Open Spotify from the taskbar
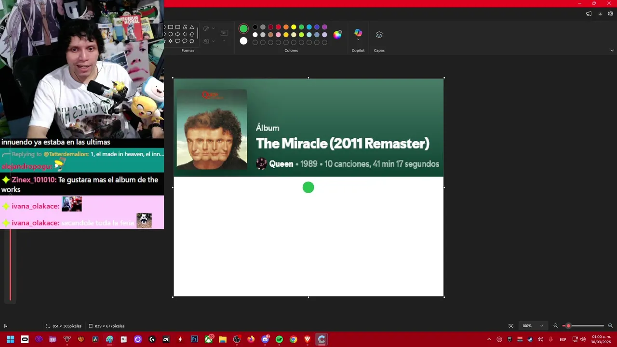 279,339
